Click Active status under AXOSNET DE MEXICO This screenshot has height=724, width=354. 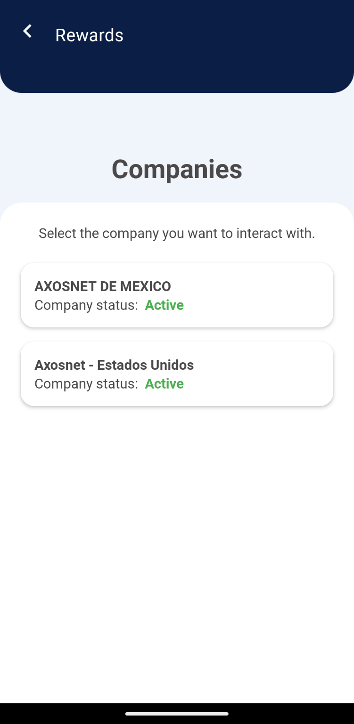pyautogui.click(x=164, y=305)
